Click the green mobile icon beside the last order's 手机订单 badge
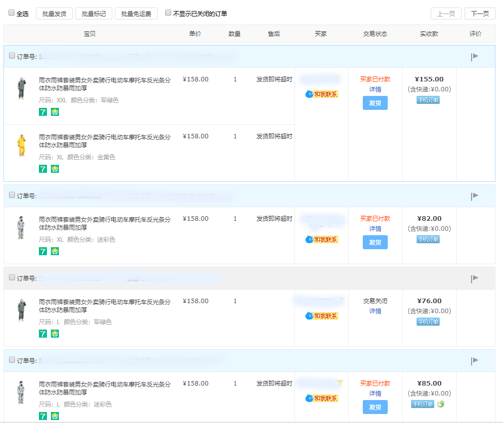This screenshot has height=423, width=503. (x=441, y=404)
